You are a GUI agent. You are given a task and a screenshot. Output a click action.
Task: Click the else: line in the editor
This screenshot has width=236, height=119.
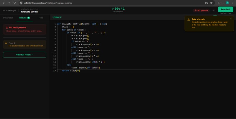(69, 65)
